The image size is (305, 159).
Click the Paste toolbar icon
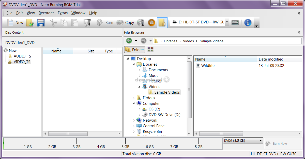74,22
